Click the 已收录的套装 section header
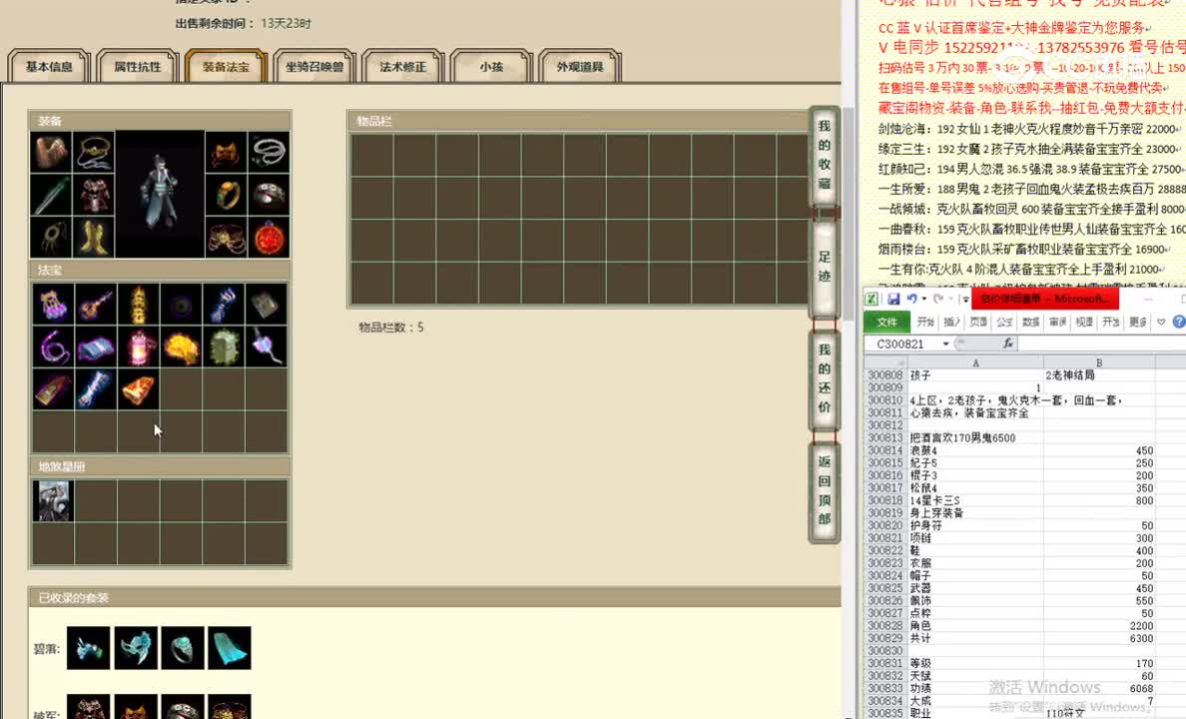This screenshot has width=1186, height=719. point(435,598)
